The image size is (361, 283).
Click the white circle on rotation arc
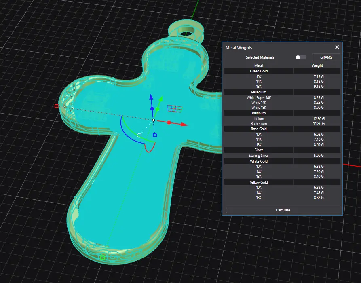139,135
